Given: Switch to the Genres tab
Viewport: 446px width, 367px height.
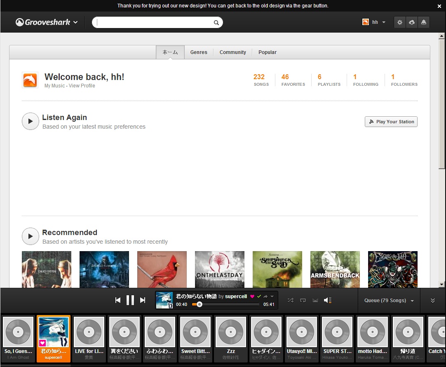Looking at the screenshot, I should coord(199,52).
